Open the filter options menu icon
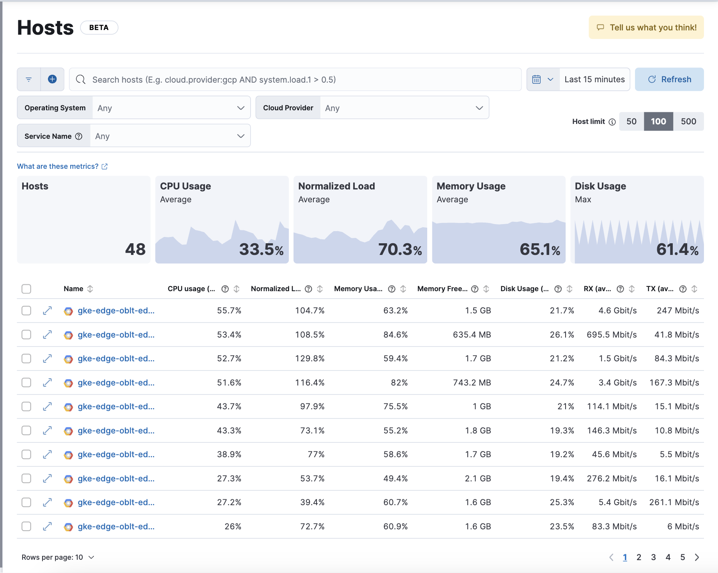Screen dimensions: 718x573 point(29,80)
